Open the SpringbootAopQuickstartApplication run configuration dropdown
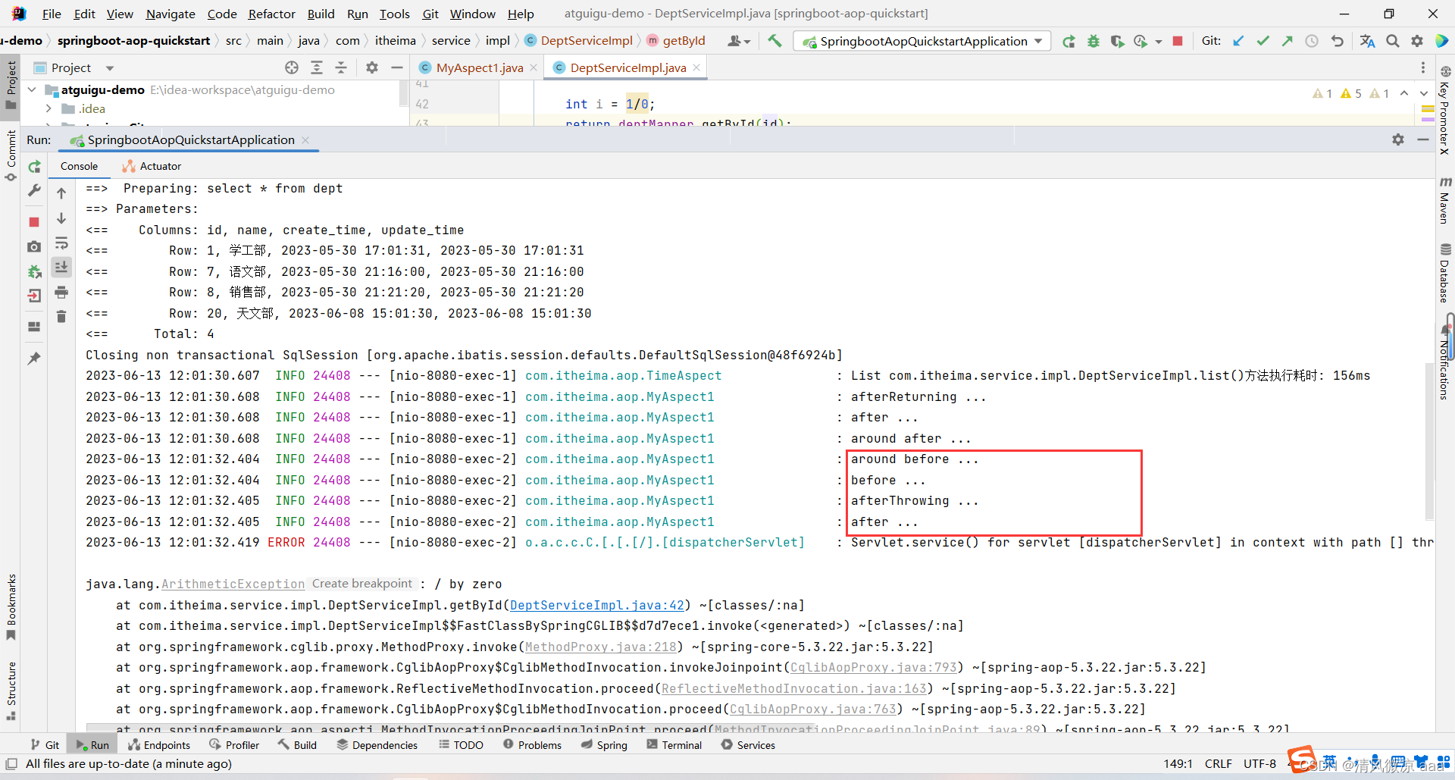The width and height of the screenshot is (1455, 780). pyautogui.click(x=922, y=41)
